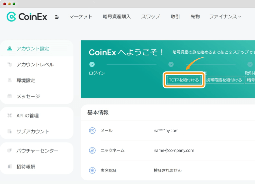Screen dimensions: 255x184
Task: Open 環境設定 in sidebar
Action: [x=37, y=80]
